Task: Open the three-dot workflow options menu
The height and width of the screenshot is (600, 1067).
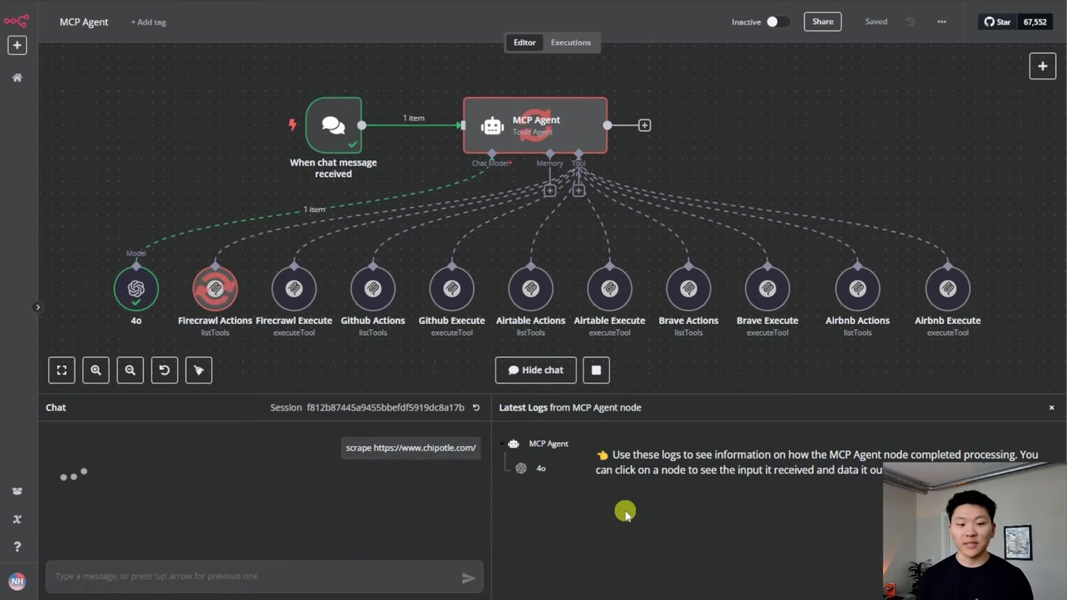Action: tap(942, 21)
